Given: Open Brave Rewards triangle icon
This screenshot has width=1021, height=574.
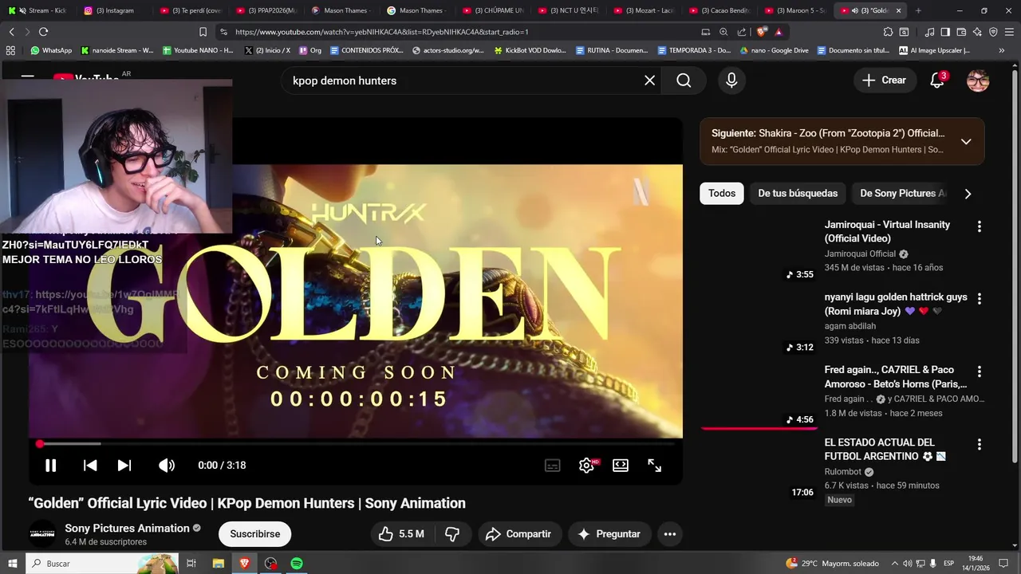Looking at the screenshot, I should pyautogui.click(x=779, y=32).
